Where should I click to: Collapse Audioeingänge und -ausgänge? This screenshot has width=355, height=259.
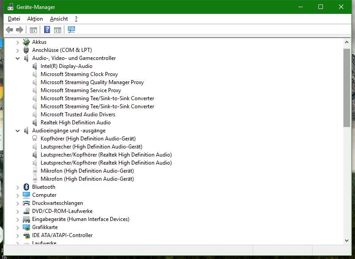point(18,131)
